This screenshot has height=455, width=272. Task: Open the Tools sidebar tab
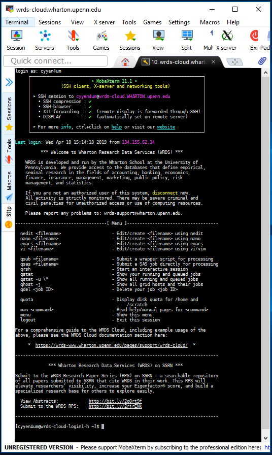point(9,150)
